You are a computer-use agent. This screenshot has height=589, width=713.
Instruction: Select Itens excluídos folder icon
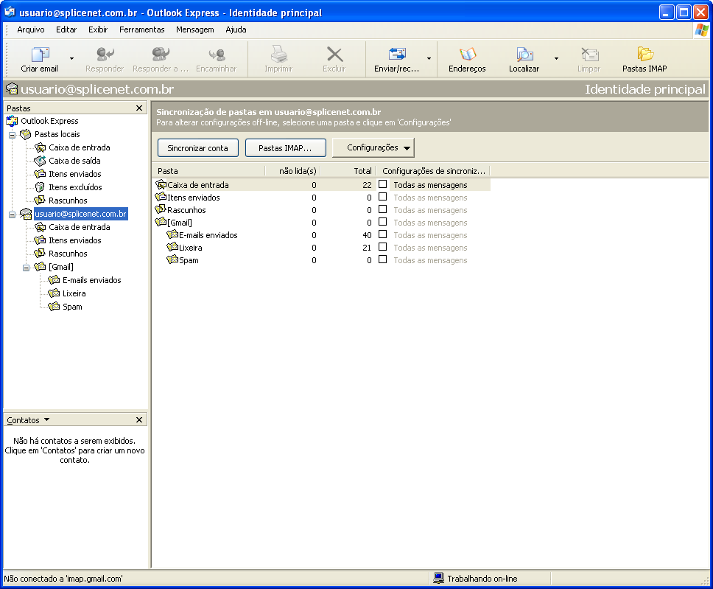[40, 187]
